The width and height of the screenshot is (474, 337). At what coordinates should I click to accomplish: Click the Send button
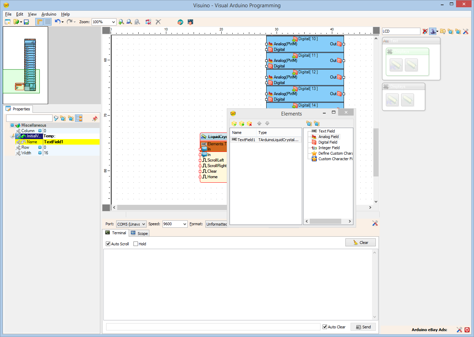(x=363, y=327)
